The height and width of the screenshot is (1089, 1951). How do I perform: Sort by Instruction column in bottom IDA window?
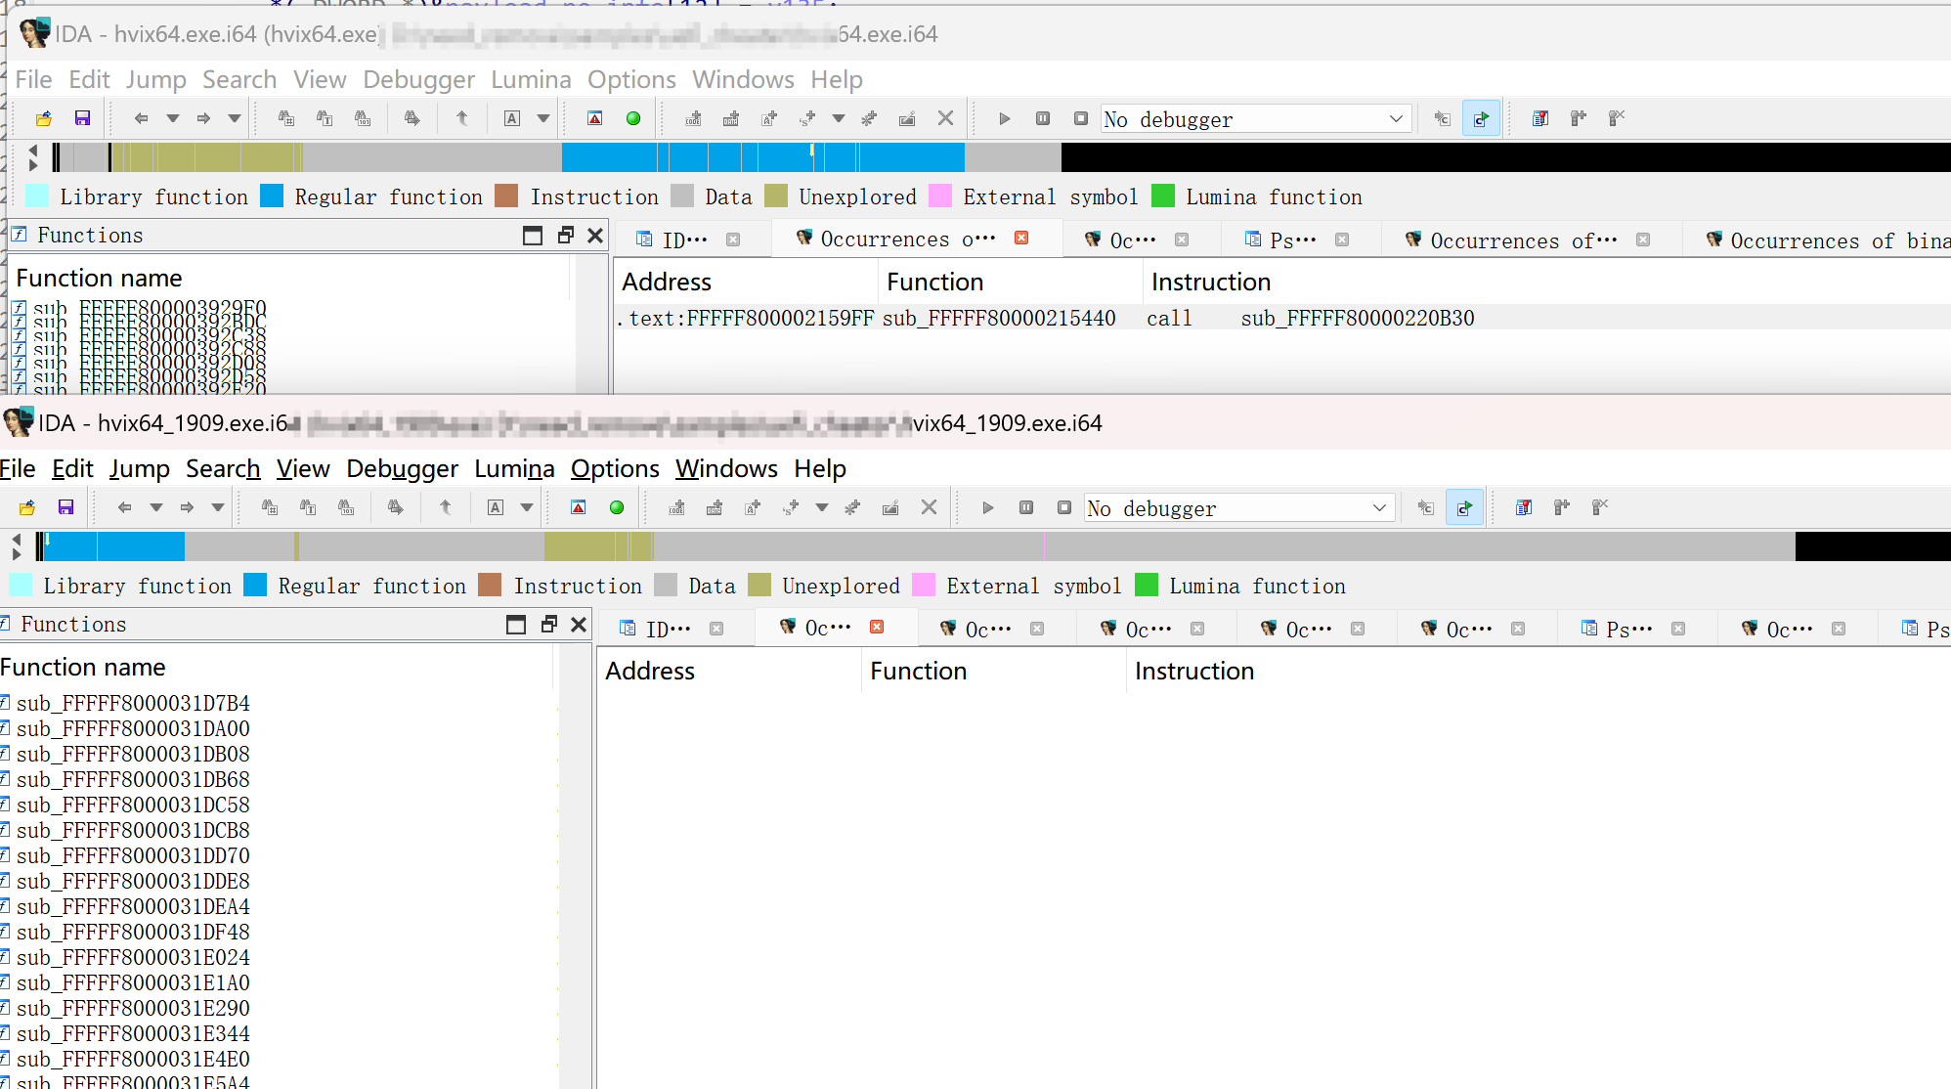(x=1539, y=672)
